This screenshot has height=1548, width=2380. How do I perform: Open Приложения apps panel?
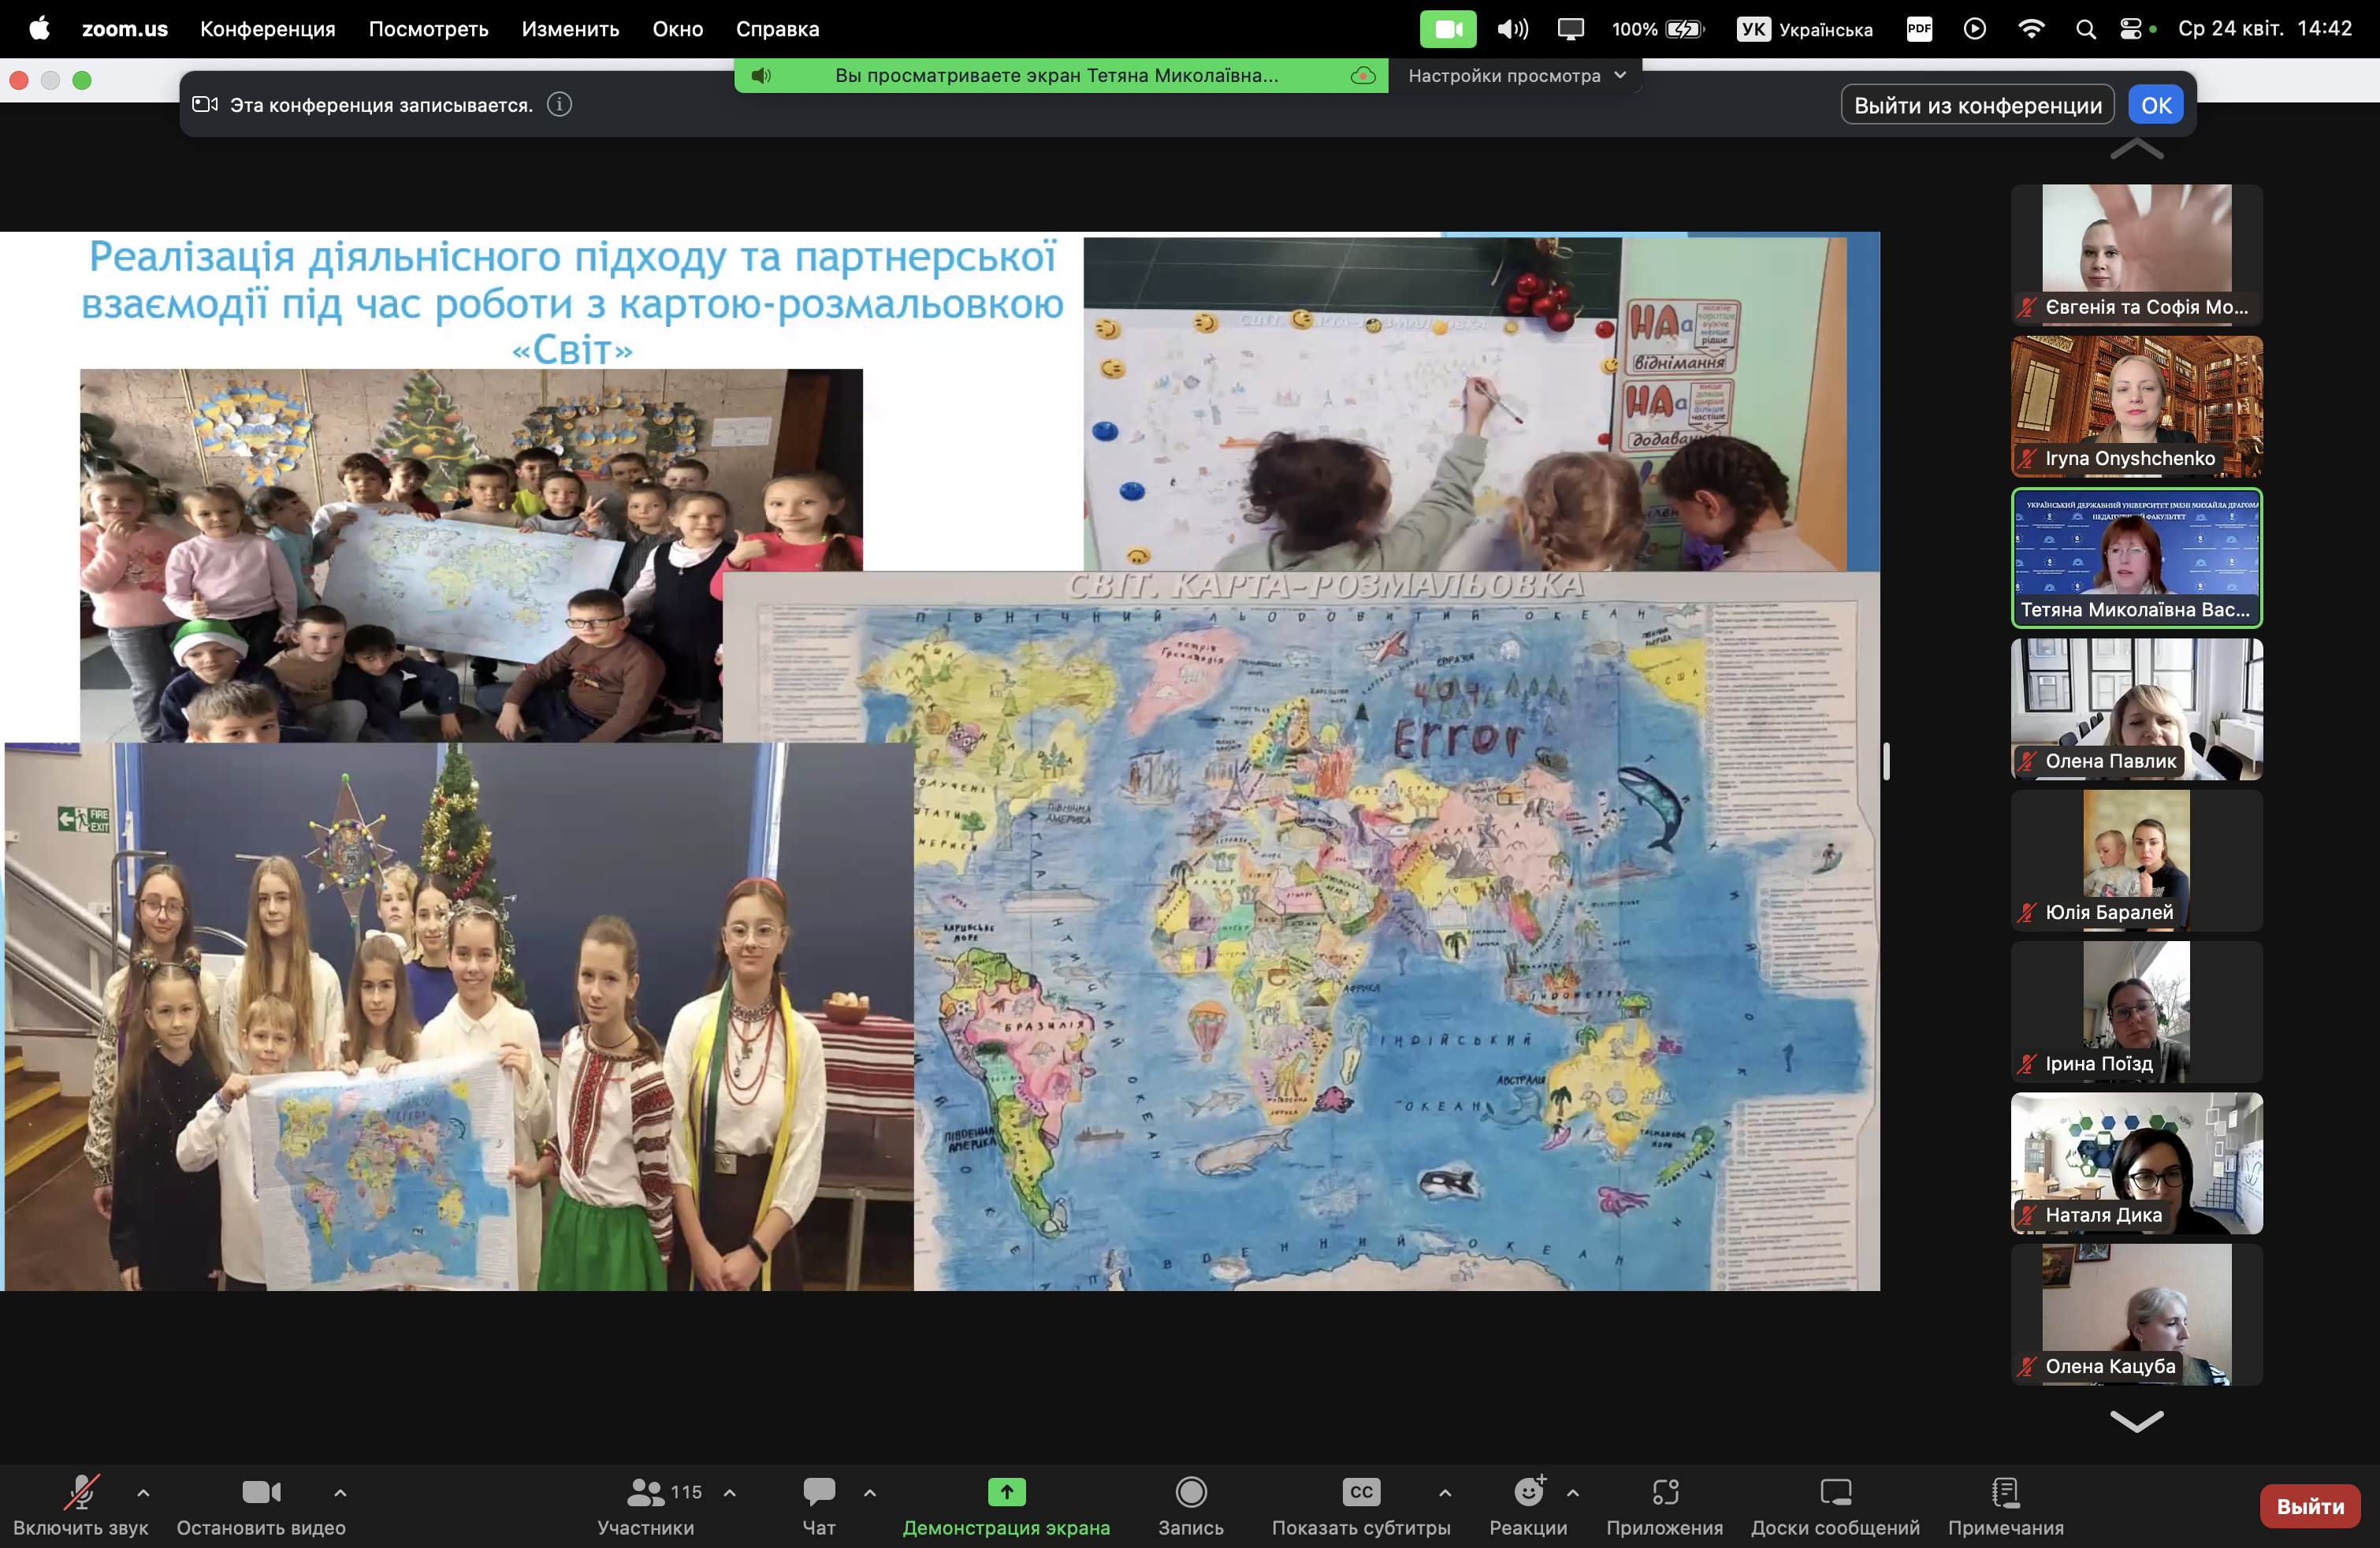(x=1665, y=1506)
